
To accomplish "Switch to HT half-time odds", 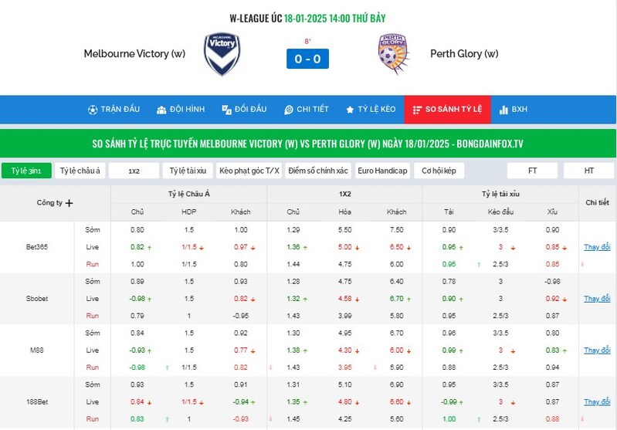I will 588,171.
